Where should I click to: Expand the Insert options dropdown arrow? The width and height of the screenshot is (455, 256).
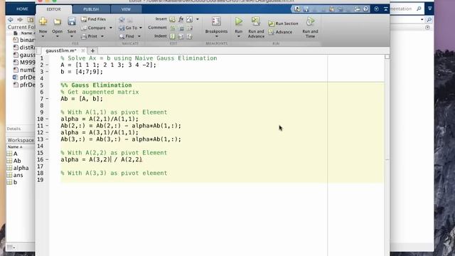(198, 19)
